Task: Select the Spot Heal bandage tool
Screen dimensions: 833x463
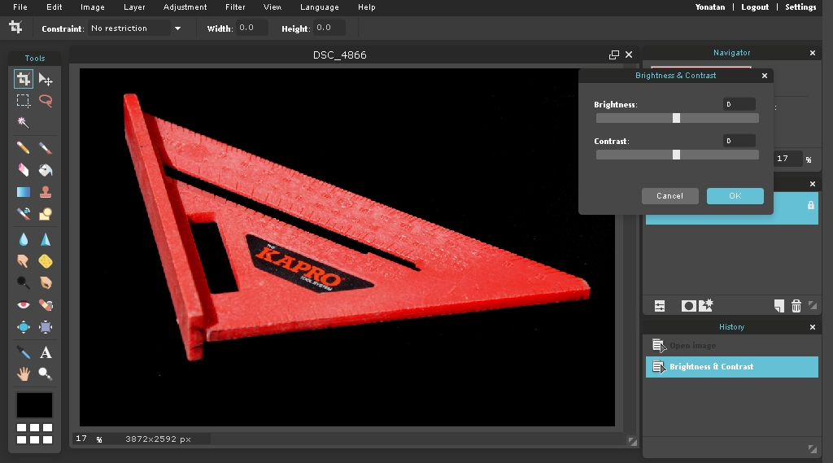Action: [46, 305]
